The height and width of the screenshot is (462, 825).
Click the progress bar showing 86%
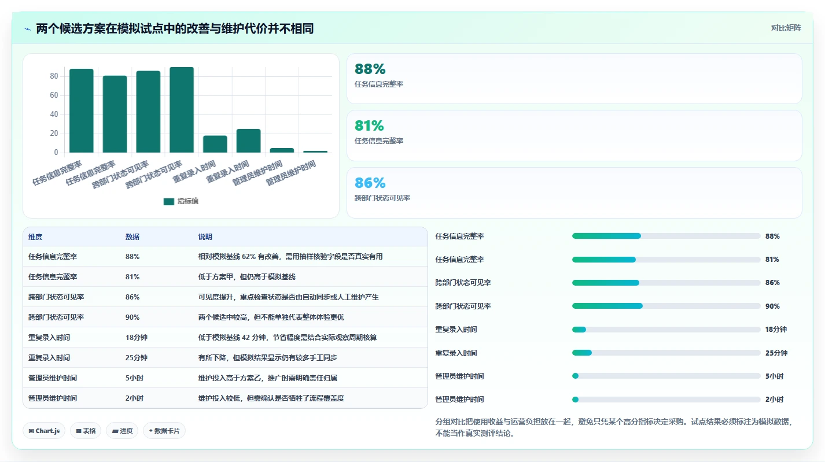click(x=666, y=283)
